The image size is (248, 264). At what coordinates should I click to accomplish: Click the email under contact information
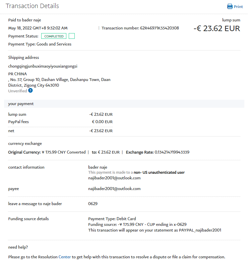(114, 178)
